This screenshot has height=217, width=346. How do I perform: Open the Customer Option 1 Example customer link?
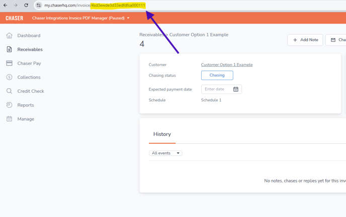tap(227, 65)
